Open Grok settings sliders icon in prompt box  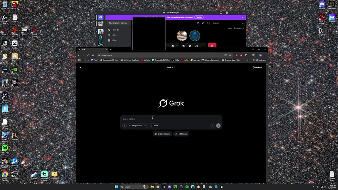[213, 126]
